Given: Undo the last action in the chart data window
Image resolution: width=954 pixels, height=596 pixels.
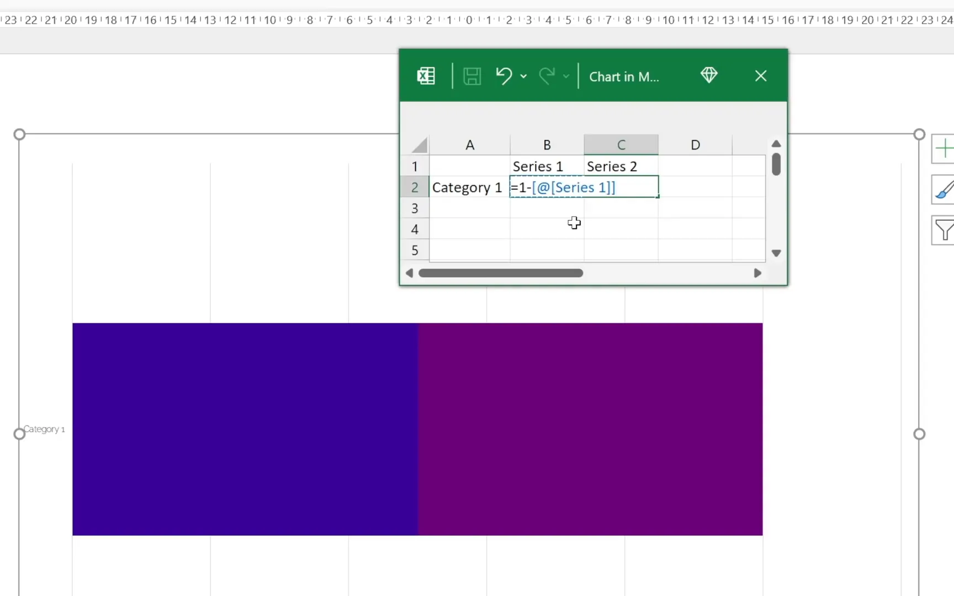Looking at the screenshot, I should [x=504, y=76].
